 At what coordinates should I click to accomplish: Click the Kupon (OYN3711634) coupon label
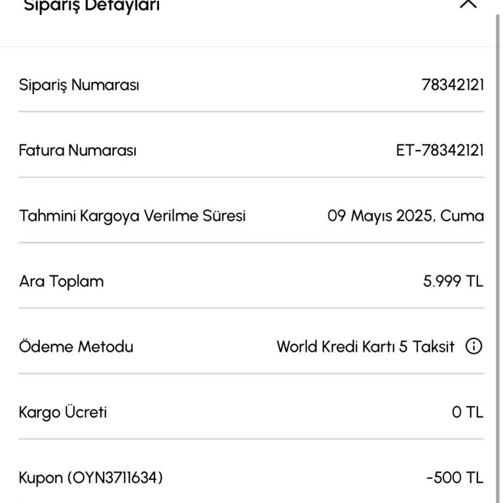(x=91, y=478)
